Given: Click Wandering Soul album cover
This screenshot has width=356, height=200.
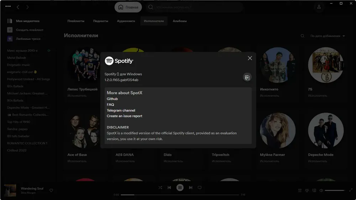Looking at the screenshot, I should pos(10,190).
